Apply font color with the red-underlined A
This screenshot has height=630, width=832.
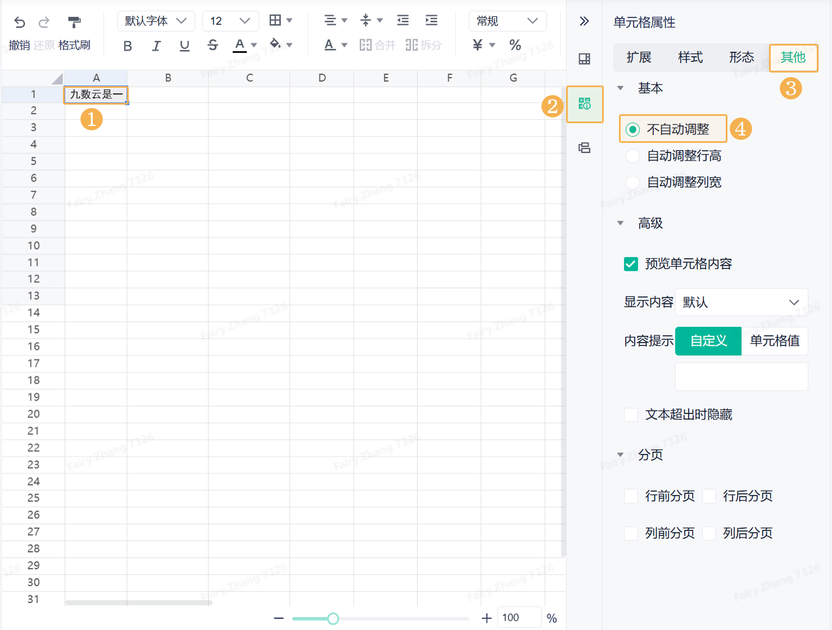[x=240, y=45]
